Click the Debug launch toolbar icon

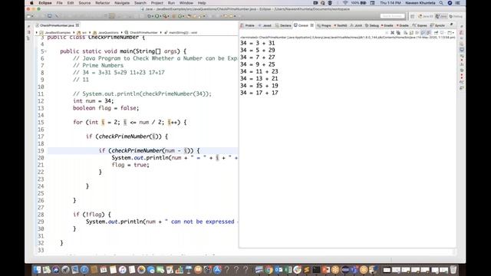[149, 16]
